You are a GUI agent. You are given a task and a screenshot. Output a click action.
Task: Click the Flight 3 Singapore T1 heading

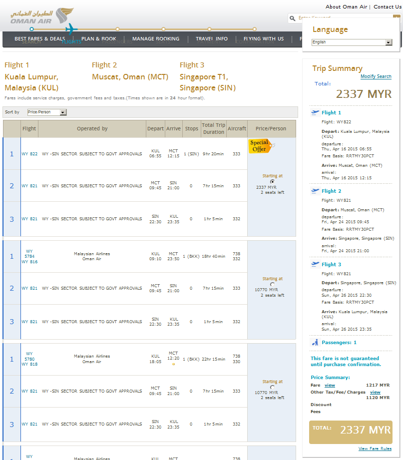(208, 76)
